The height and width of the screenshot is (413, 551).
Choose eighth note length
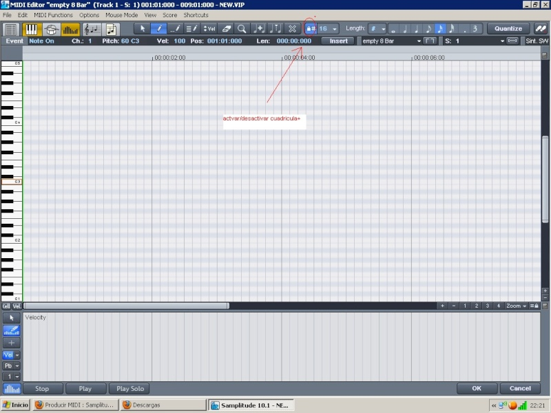click(x=428, y=29)
